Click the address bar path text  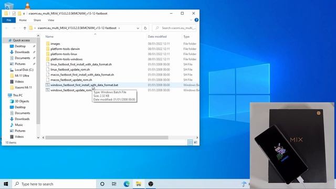tap(77, 28)
